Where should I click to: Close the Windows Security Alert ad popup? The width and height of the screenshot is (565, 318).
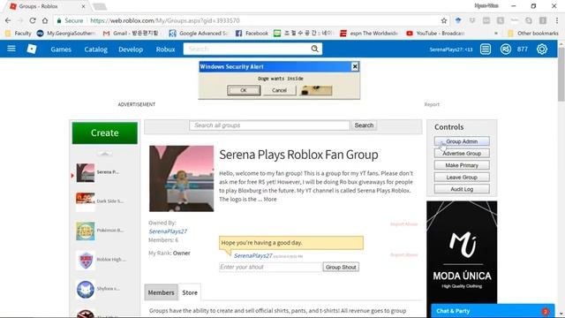355,66
